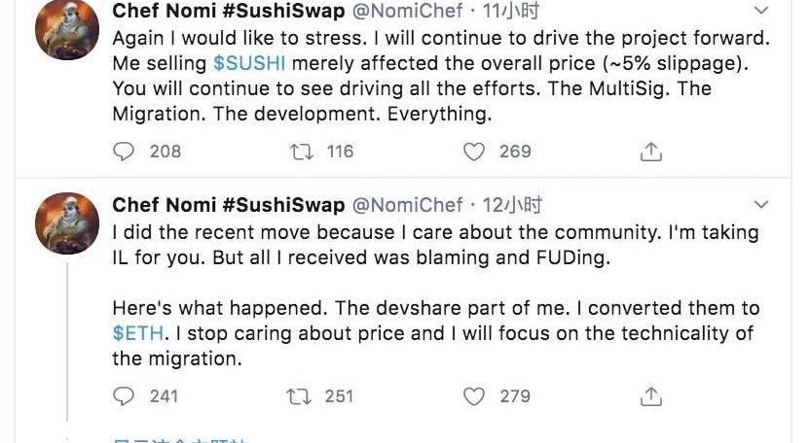Viewport: 810px width, 443px height.
Task: Like the tweet that has 269 likes
Action: click(x=474, y=152)
